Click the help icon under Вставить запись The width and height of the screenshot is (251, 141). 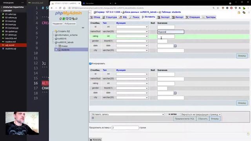93,118
